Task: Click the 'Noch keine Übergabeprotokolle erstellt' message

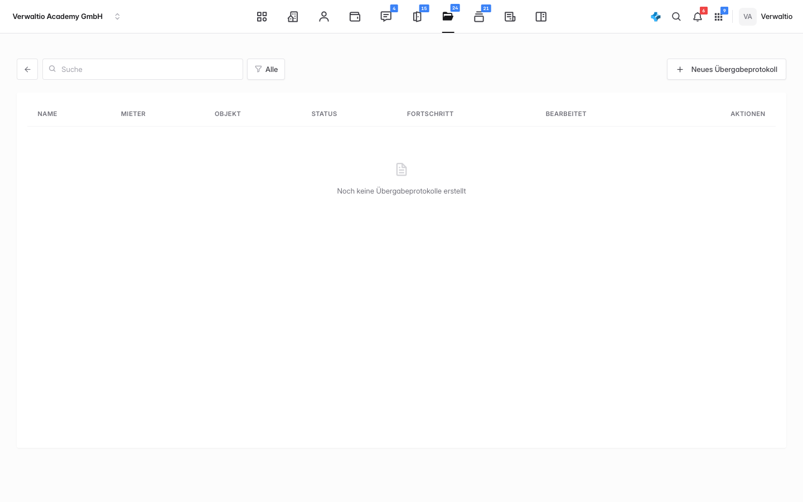Action: coord(401,191)
